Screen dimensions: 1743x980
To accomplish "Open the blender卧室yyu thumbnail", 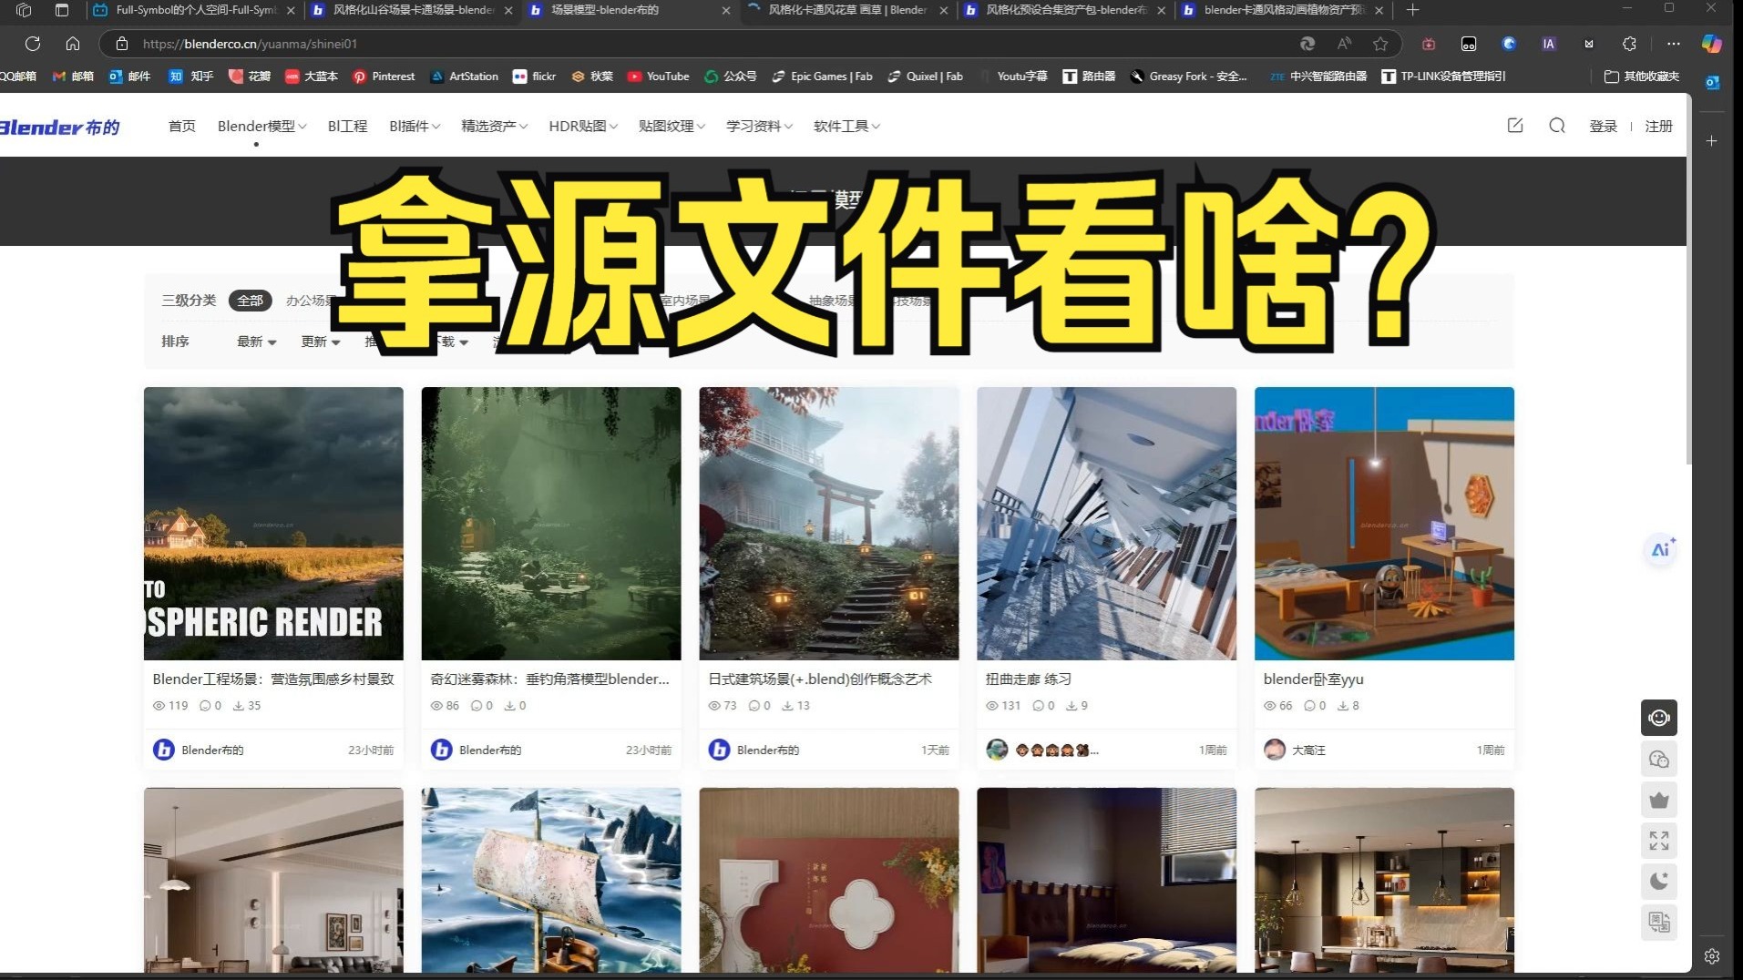I will pos(1385,524).
